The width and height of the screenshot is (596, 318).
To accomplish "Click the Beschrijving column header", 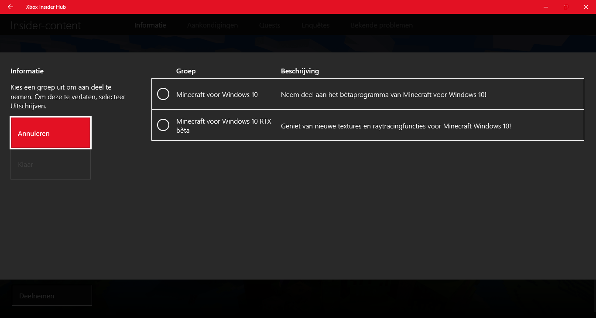I will click(300, 71).
